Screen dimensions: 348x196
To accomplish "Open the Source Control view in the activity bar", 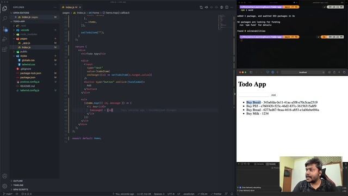I will (5, 29).
